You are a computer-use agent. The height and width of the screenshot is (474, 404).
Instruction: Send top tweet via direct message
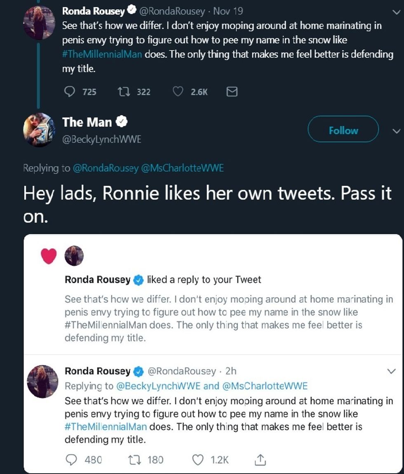tap(232, 91)
